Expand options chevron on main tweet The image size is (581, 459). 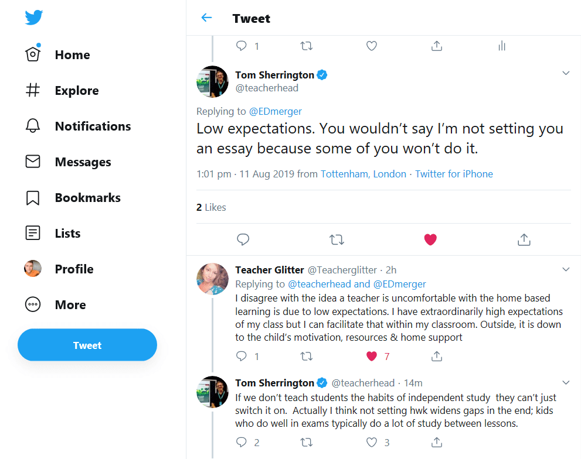pyautogui.click(x=566, y=73)
